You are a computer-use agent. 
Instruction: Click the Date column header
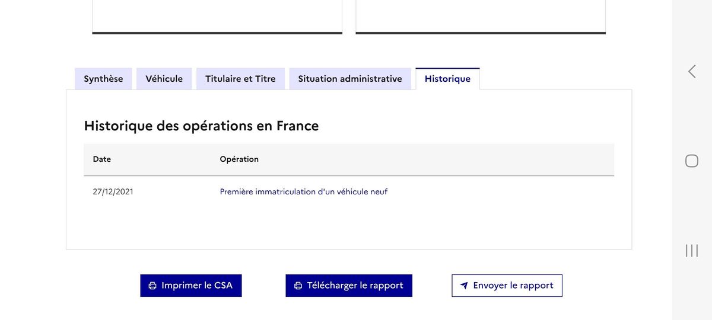click(x=102, y=159)
